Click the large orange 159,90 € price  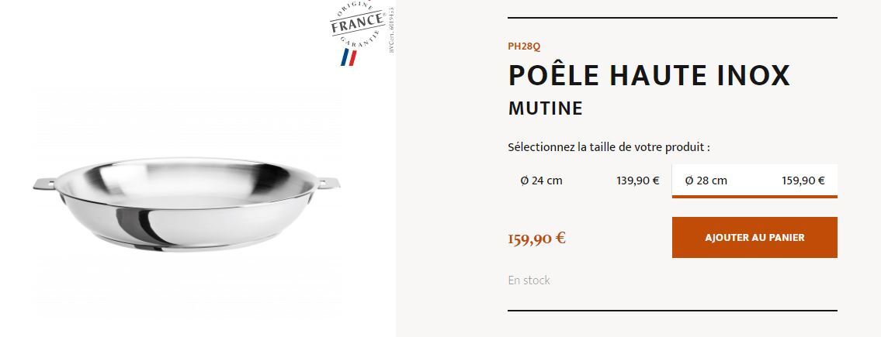pos(536,238)
